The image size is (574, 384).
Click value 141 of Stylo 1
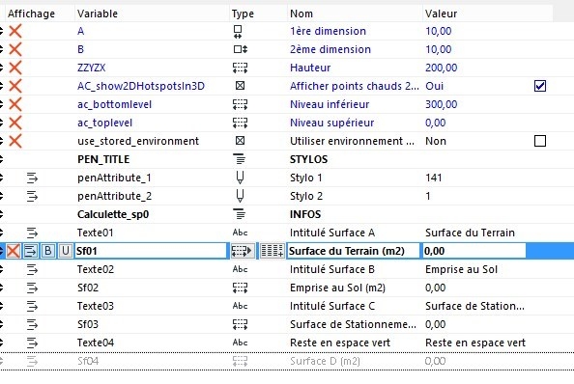point(434,178)
